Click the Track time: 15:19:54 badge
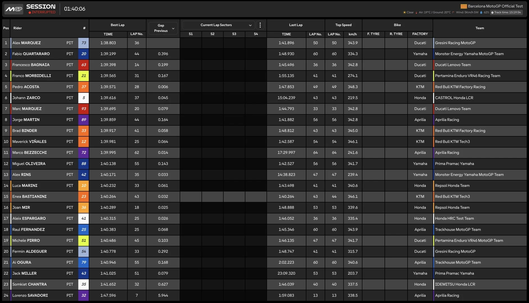 [506, 12]
